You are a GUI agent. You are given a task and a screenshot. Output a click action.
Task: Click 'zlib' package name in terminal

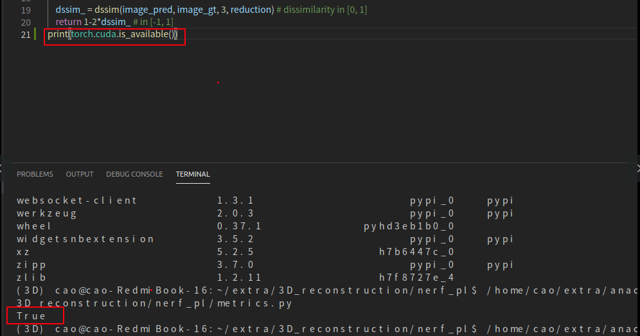(31, 278)
